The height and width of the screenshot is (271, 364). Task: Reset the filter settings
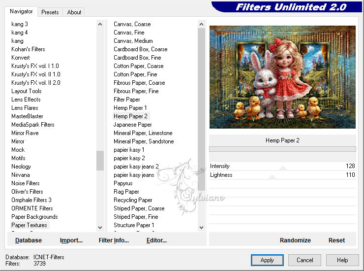click(336, 240)
